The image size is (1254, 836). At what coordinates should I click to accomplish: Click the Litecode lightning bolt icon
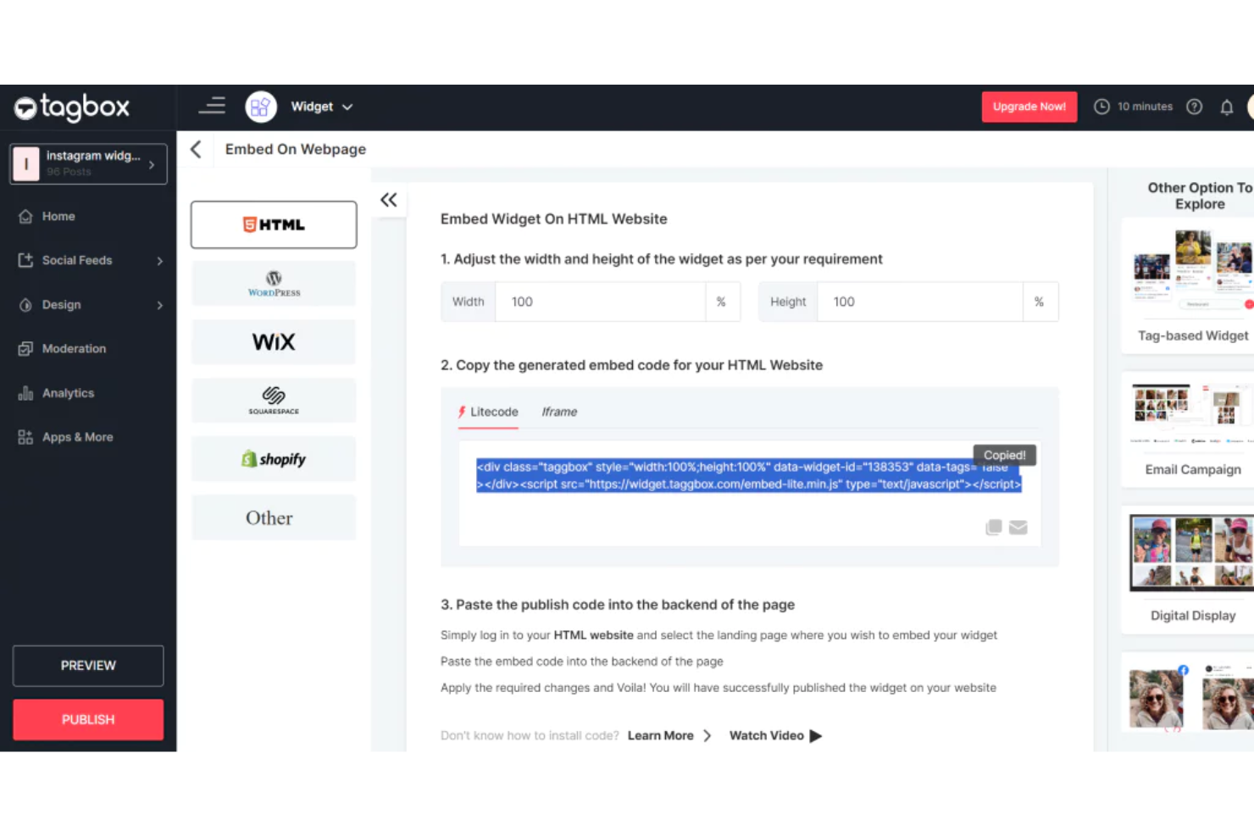(462, 412)
